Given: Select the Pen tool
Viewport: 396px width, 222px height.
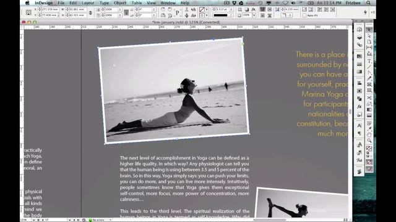Looking at the screenshot, I should click(369, 73).
